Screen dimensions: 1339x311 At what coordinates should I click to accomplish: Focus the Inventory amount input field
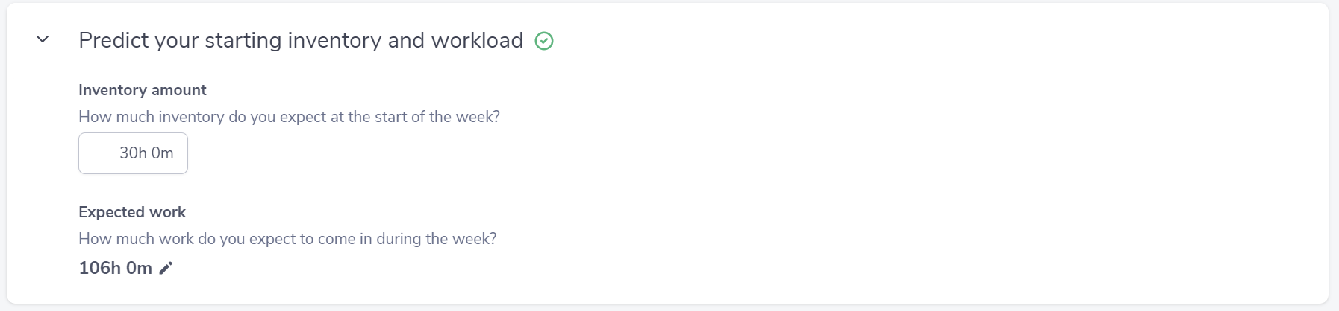pyautogui.click(x=133, y=153)
